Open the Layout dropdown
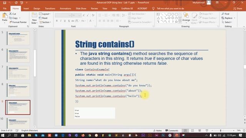Viewport: 246px width, 138px height. [45, 14]
